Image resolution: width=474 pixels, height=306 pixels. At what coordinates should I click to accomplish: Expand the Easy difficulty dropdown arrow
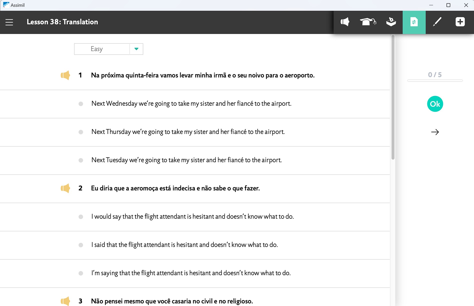pyautogui.click(x=136, y=49)
